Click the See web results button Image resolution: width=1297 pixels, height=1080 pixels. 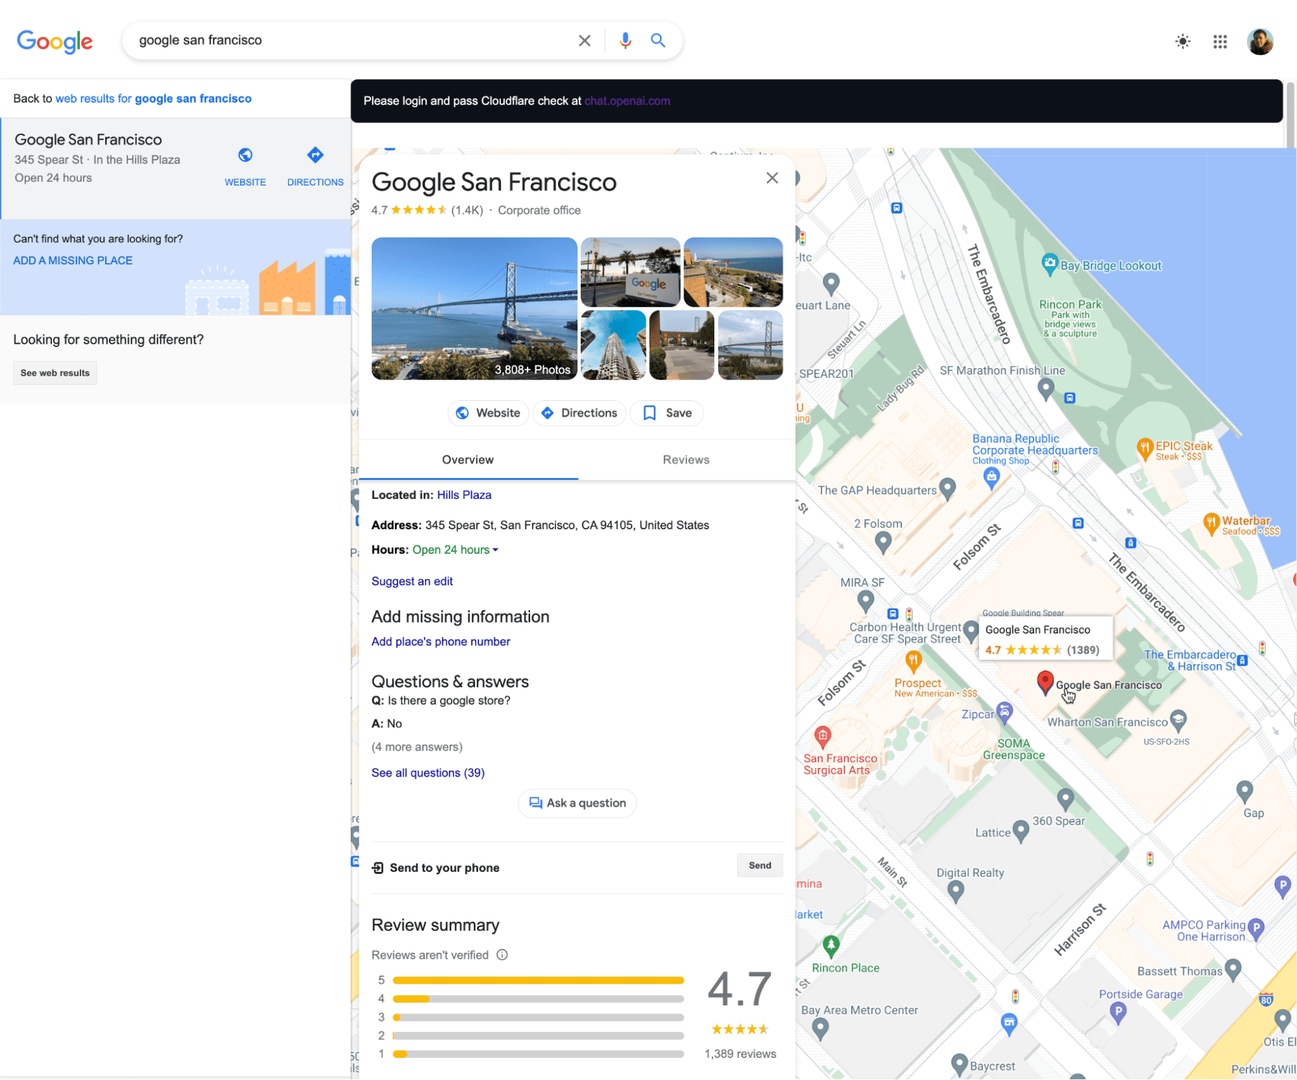[x=55, y=372]
